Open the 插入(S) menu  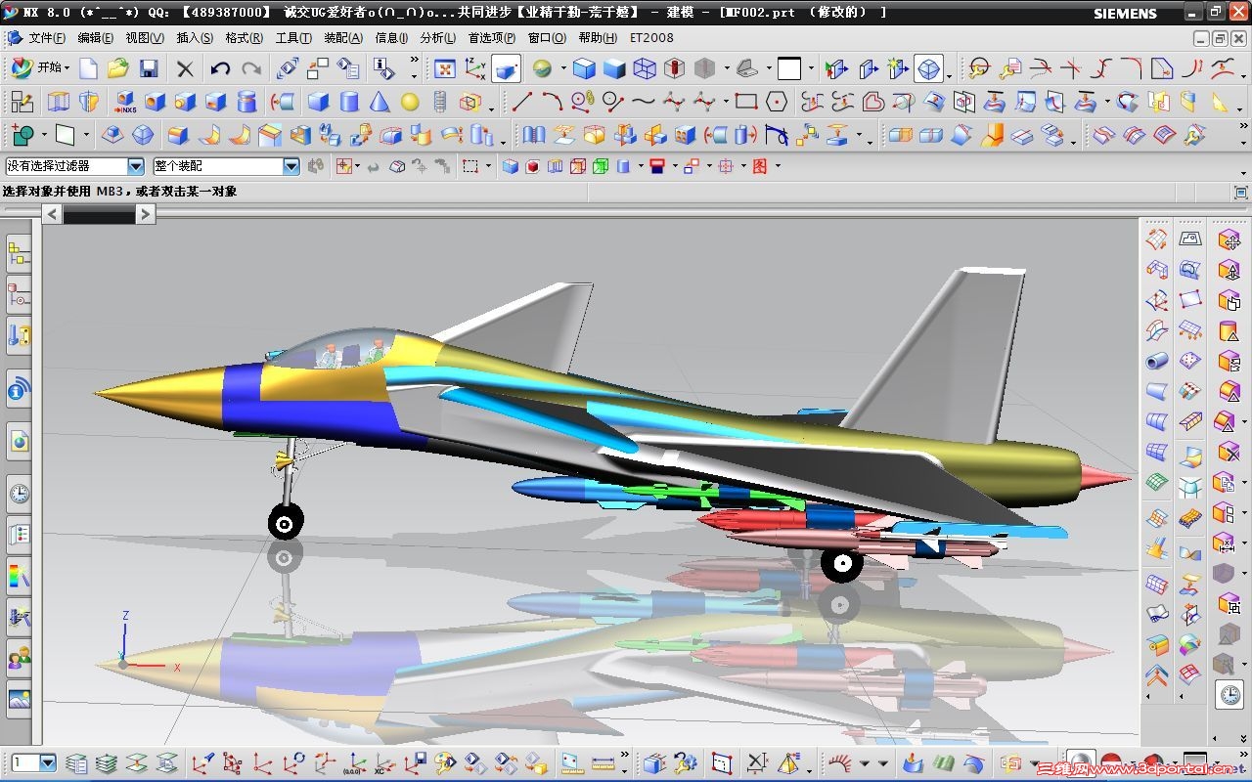[x=195, y=38]
